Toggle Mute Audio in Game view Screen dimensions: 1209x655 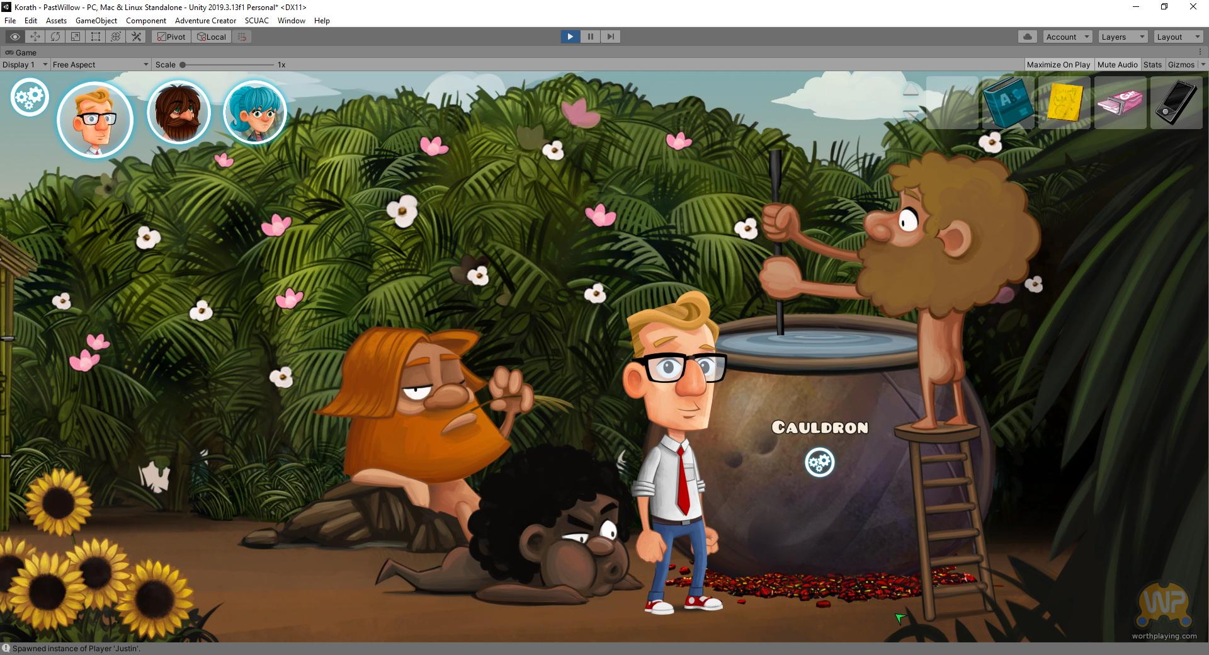click(x=1117, y=64)
